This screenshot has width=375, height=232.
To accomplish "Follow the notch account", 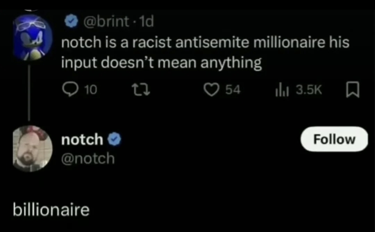I will click(x=334, y=139).
